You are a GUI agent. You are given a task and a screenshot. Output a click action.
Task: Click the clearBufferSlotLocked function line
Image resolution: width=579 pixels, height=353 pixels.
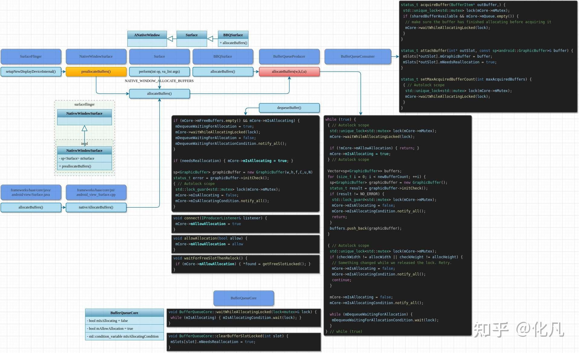click(229, 336)
